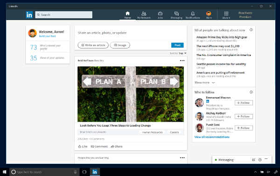Open the Work apps grid dropdown
The width and height of the screenshot is (280, 176).
click(226, 15)
